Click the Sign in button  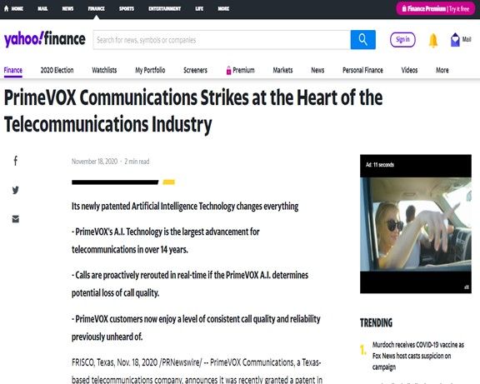click(x=402, y=40)
